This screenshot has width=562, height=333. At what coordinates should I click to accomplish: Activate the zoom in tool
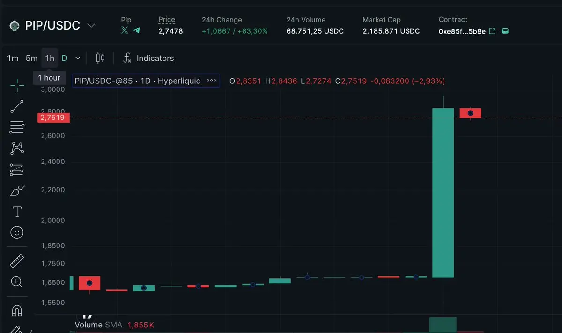click(x=17, y=281)
